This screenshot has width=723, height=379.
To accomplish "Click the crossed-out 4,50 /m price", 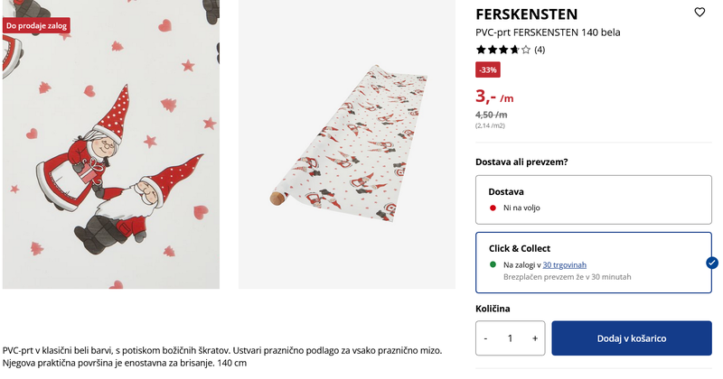I will pos(491,115).
